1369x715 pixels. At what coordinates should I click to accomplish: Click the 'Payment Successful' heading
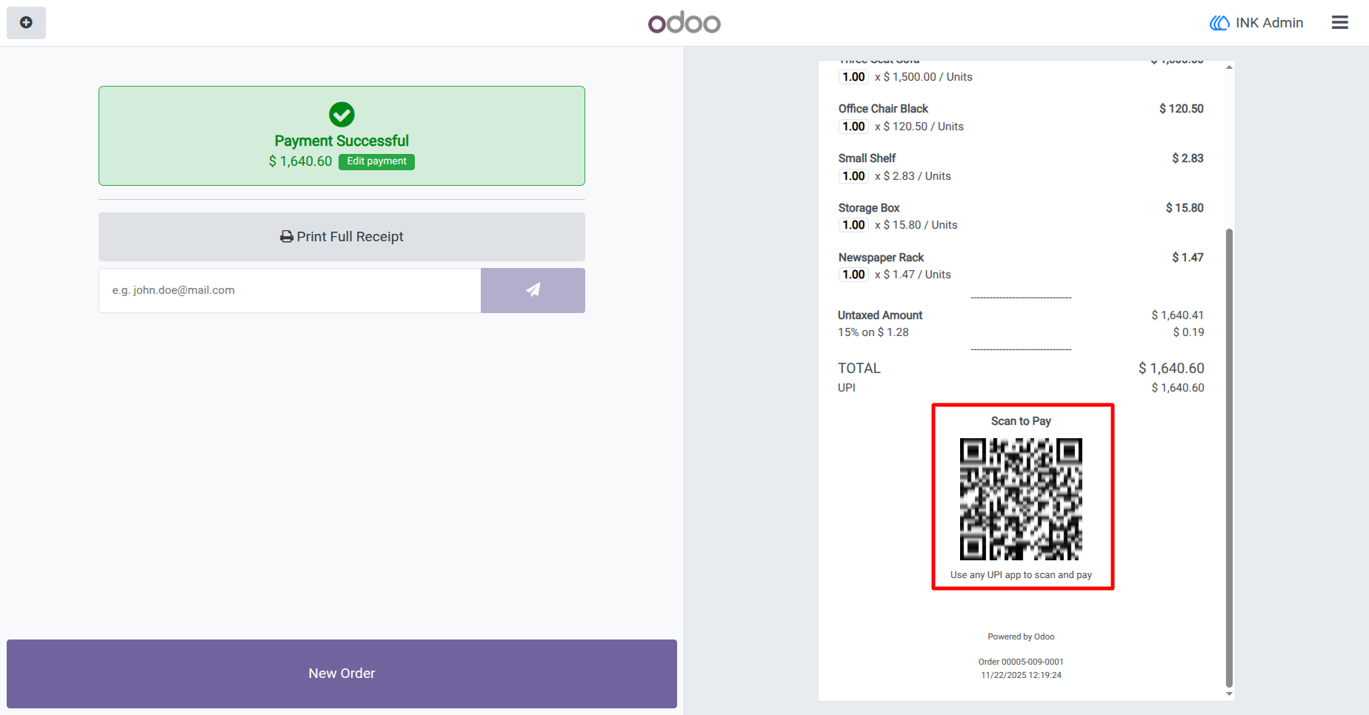[342, 141]
